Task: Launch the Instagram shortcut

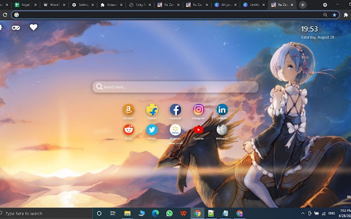Action: pos(199,109)
